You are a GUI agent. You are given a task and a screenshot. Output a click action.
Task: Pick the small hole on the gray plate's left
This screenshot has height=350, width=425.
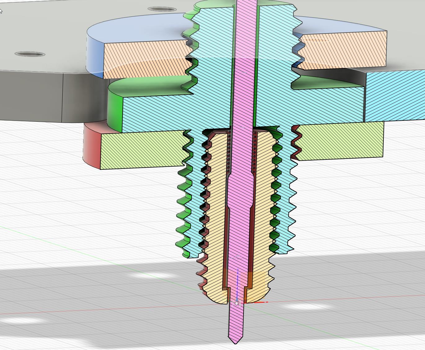tap(30, 54)
